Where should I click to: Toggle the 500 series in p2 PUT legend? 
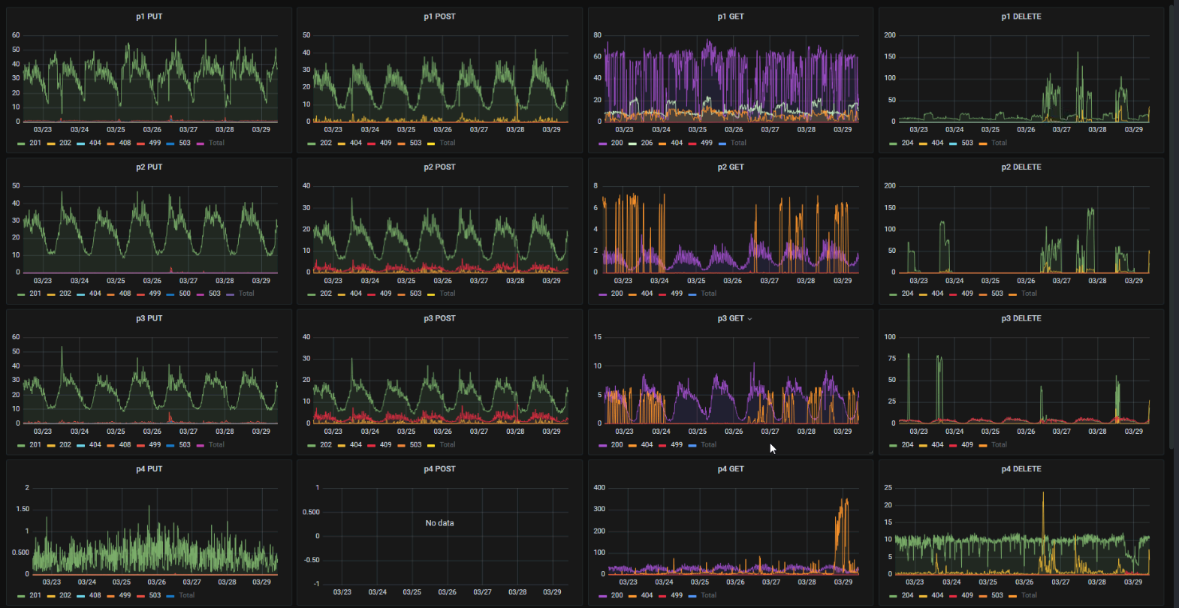click(x=185, y=293)
